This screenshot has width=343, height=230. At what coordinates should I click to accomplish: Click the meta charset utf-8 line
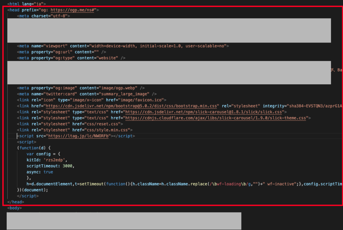pos(44,16)
